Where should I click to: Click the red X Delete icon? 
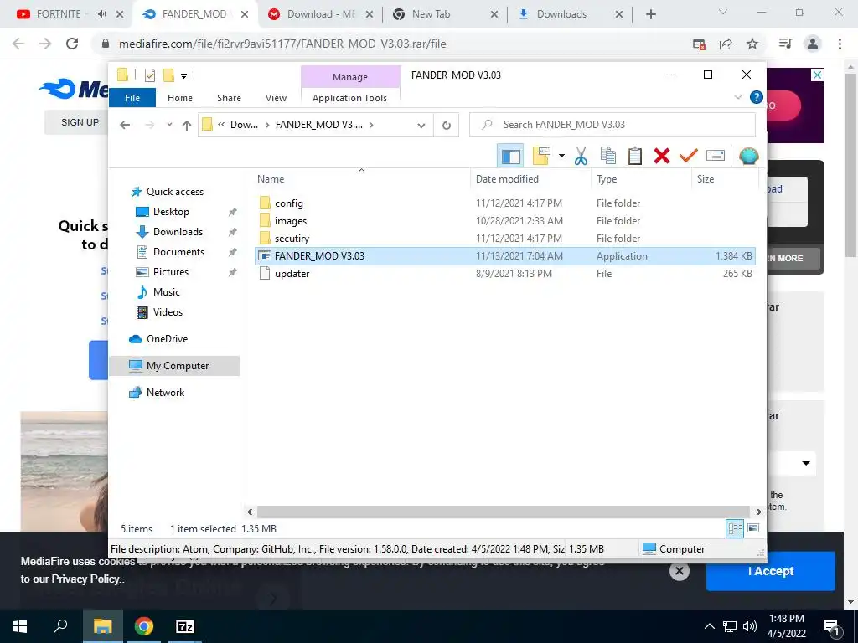[662, 156]
